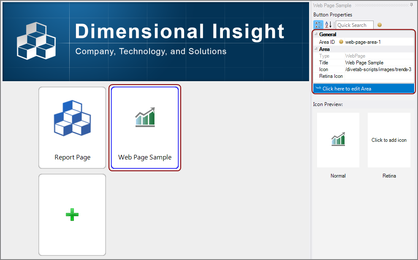Click the 'Click here to edit Area' link

coord(347,89)
